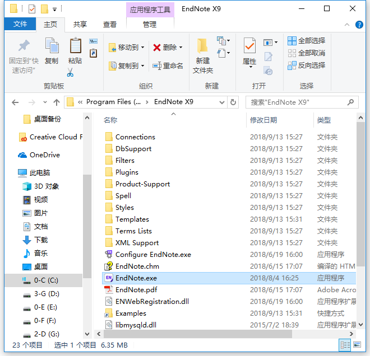The height and width of the screenshot is (356, 370).
Task: Select the Templates folder
Action: (229, 219)
